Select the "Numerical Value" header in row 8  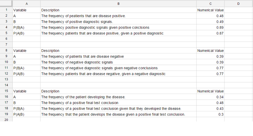coord(210,50)
